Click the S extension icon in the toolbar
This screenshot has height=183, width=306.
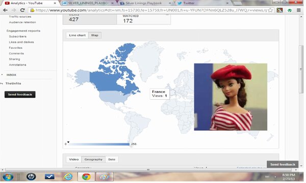[279, 10]
